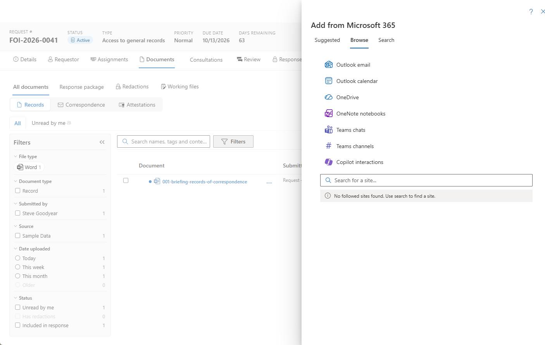Open Copilot interactions icon

click(x=329, y=162)
